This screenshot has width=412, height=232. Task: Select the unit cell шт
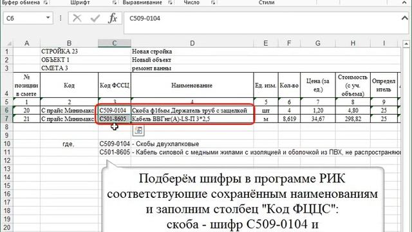(x=266, y=110)
